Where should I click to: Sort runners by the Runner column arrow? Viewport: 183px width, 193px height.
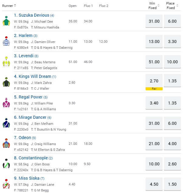15,6
